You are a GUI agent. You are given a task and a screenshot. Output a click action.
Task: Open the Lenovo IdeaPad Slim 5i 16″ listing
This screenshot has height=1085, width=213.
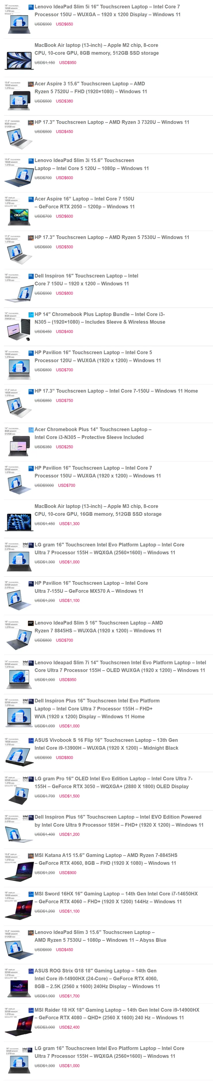107,10
